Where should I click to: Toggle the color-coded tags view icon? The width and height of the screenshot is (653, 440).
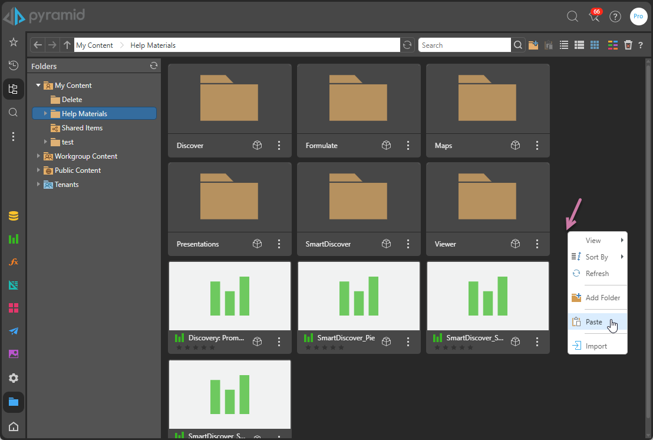(x=613, y=45)
